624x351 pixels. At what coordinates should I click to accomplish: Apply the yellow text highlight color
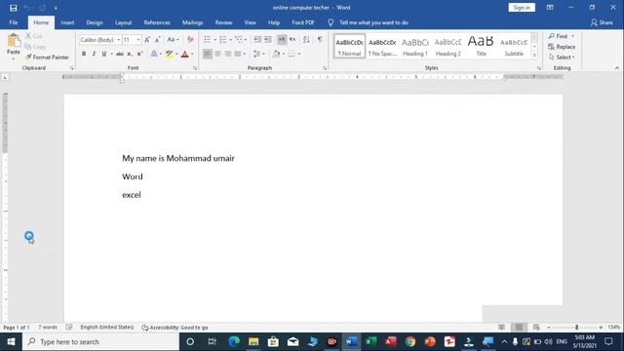pyautogui.click(x=169, y=54)
